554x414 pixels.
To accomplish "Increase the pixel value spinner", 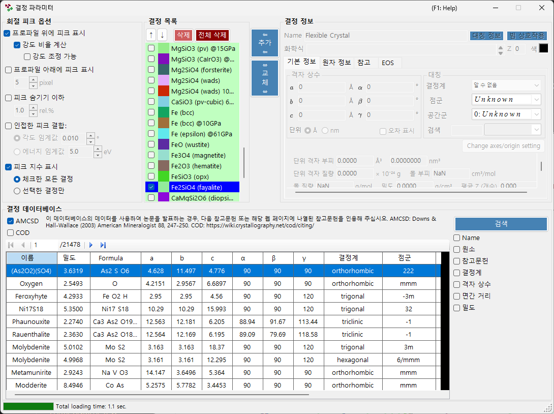I will click(x=33, y=79).
